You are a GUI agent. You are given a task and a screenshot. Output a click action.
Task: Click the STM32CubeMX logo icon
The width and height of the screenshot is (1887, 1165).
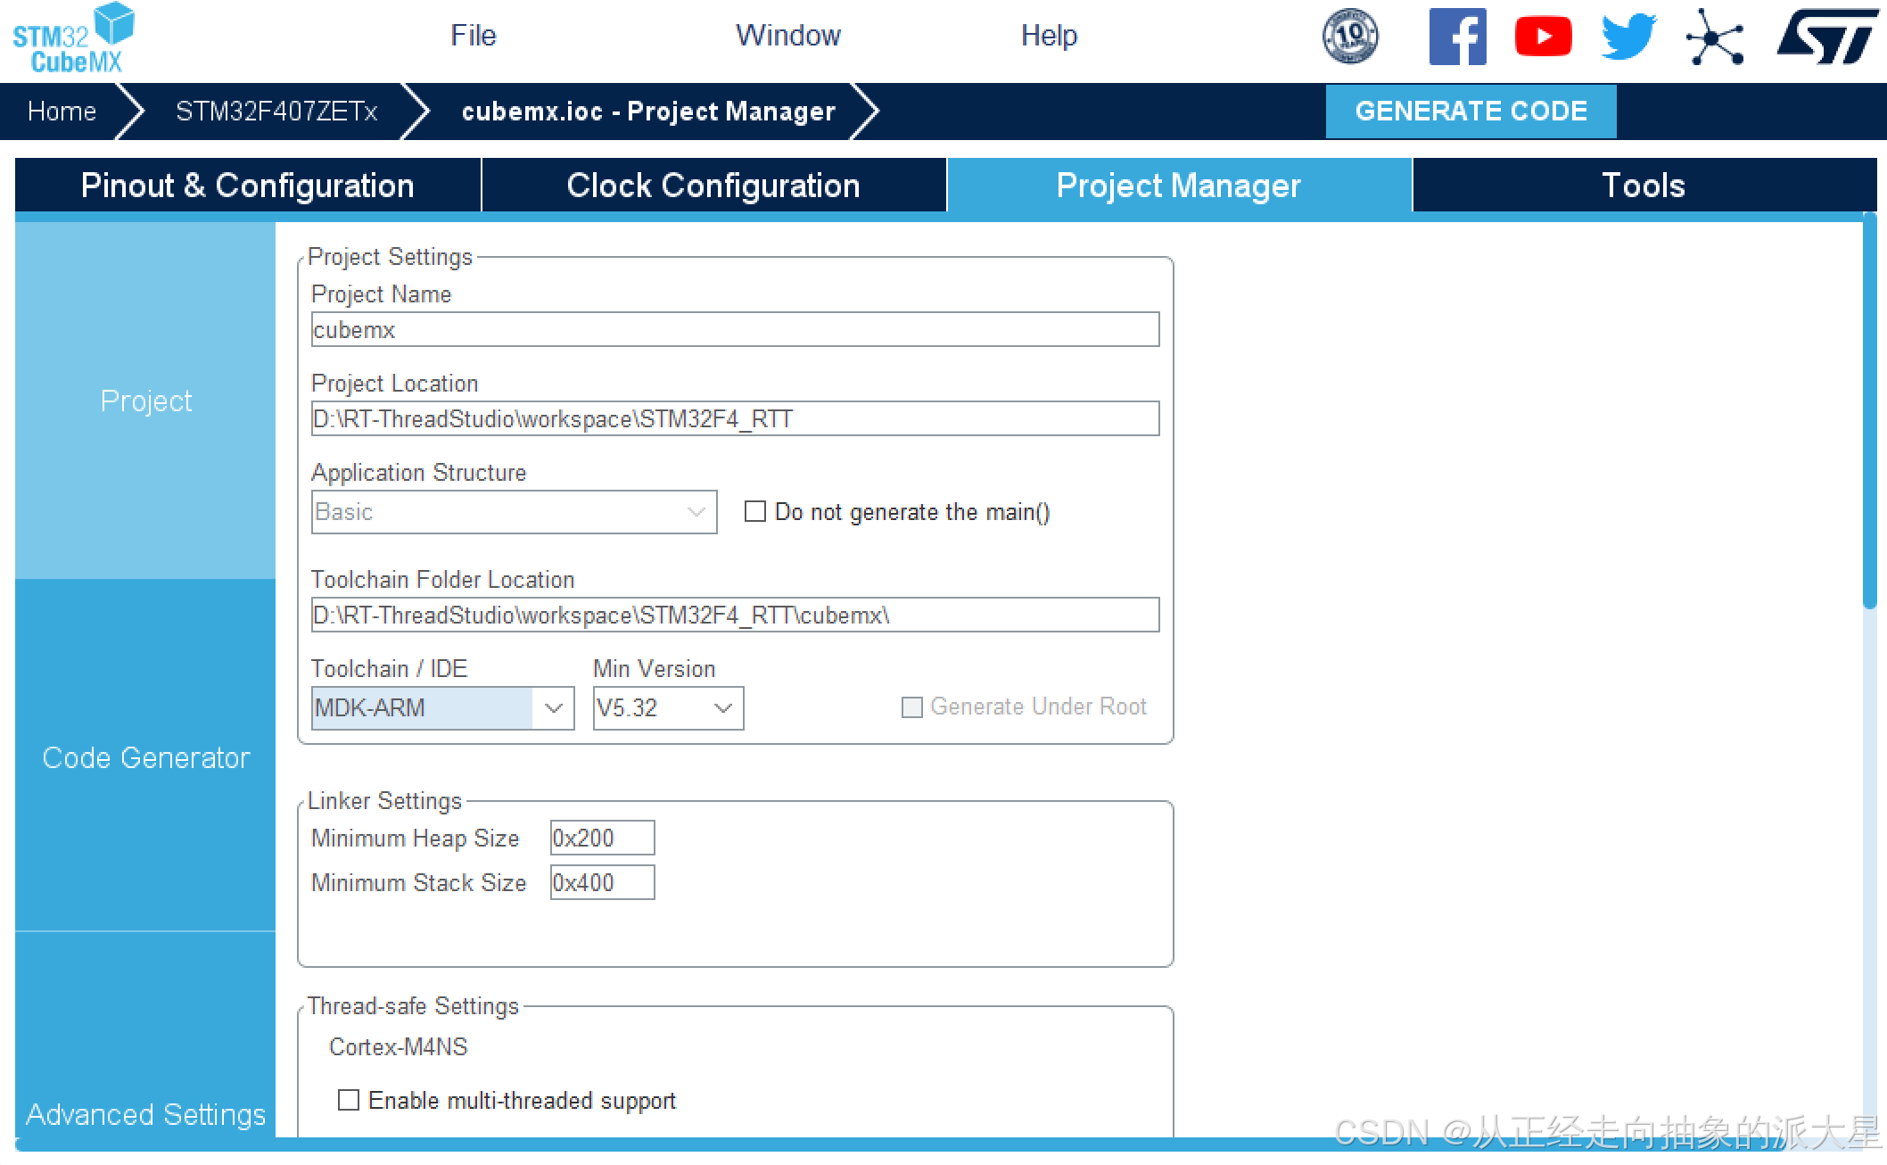pyautogui.click(x=73, y=37)
